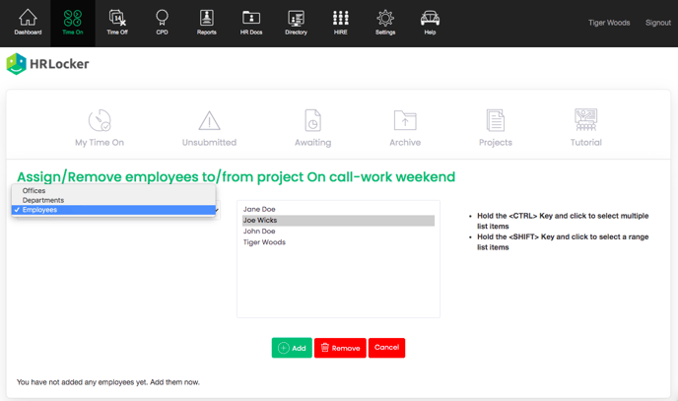This screenshot has height=401, width=678.
Task: Click the Signout link
Action: coord(657,23)
